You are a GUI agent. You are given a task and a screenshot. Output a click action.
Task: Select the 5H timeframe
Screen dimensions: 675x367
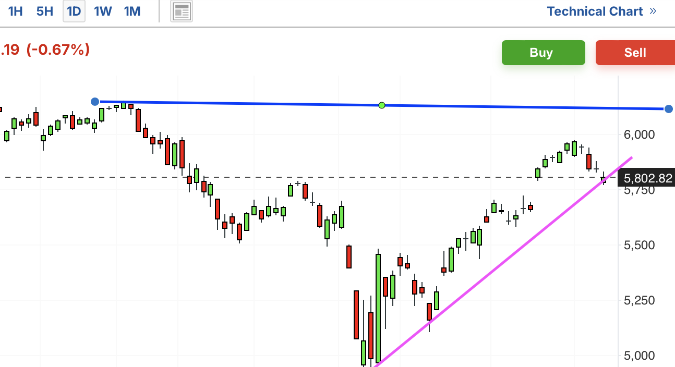[45, 11]
